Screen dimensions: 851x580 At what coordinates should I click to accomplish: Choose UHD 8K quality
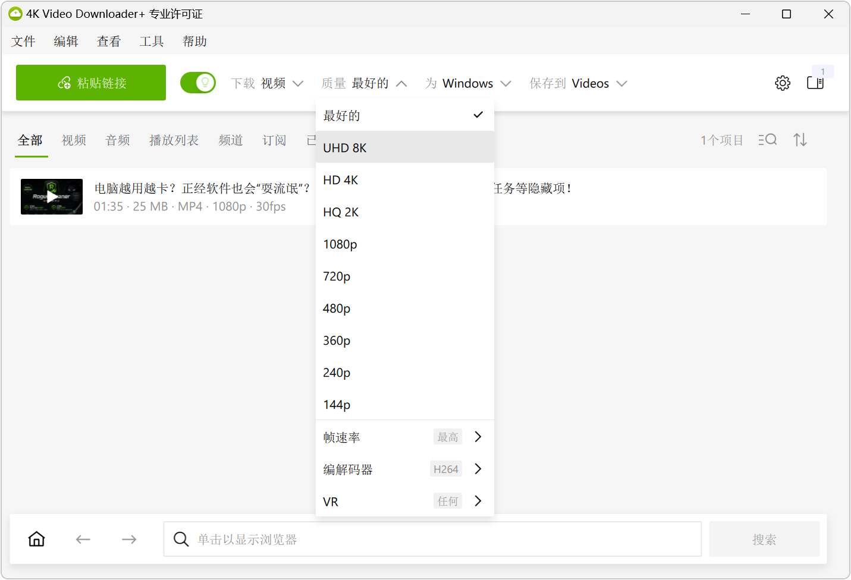pyautogui.click(x=405, y=147)
